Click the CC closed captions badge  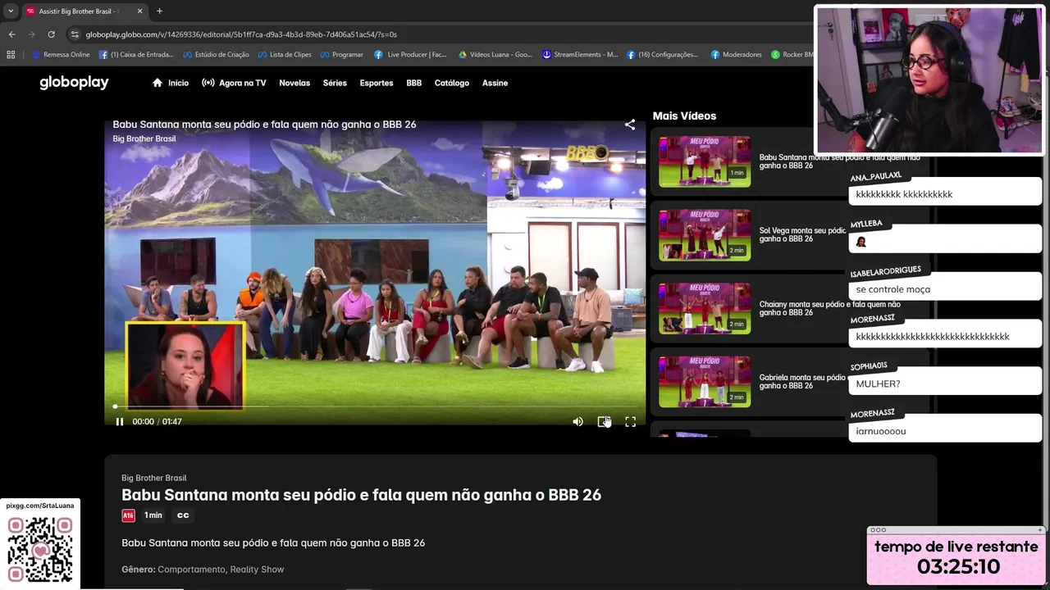coord(183,515)
